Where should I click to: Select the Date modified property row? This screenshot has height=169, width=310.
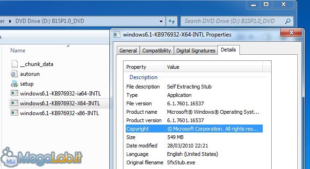195,146
